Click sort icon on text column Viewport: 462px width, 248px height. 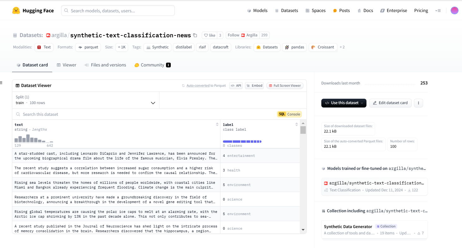217,124
